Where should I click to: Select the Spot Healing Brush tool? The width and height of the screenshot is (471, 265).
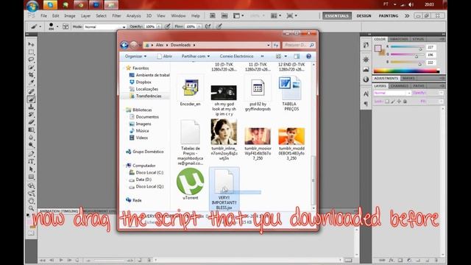coord(31,91)
